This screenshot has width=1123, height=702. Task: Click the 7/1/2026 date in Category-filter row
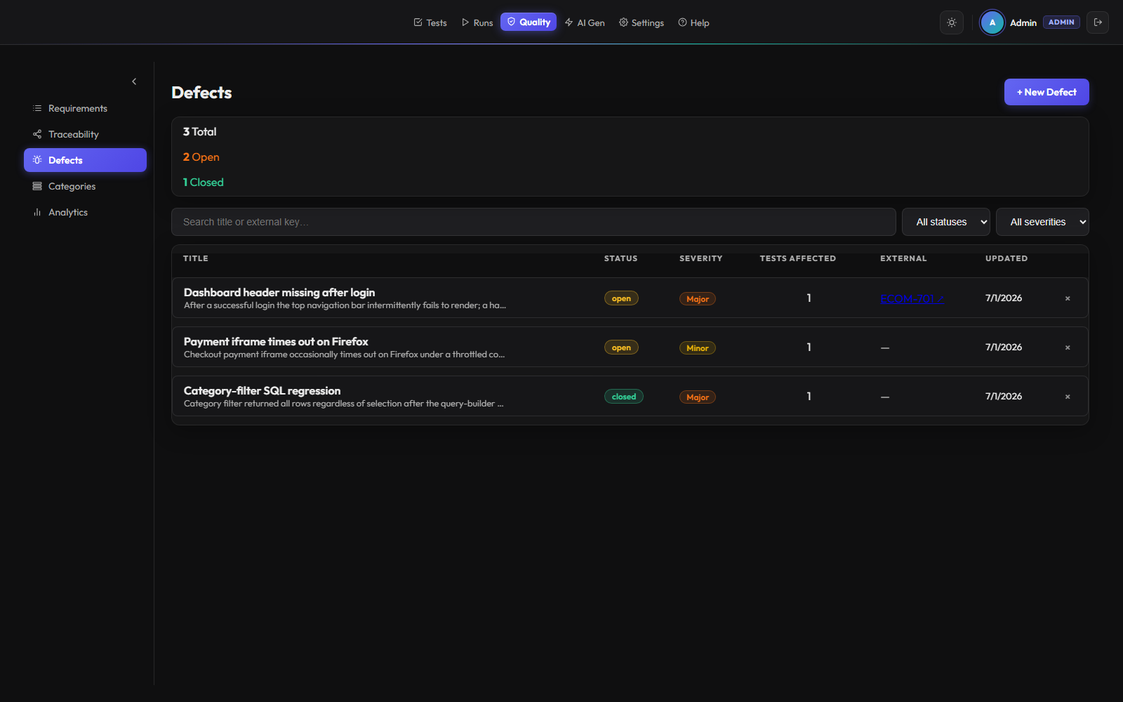tap(1004, 397)
